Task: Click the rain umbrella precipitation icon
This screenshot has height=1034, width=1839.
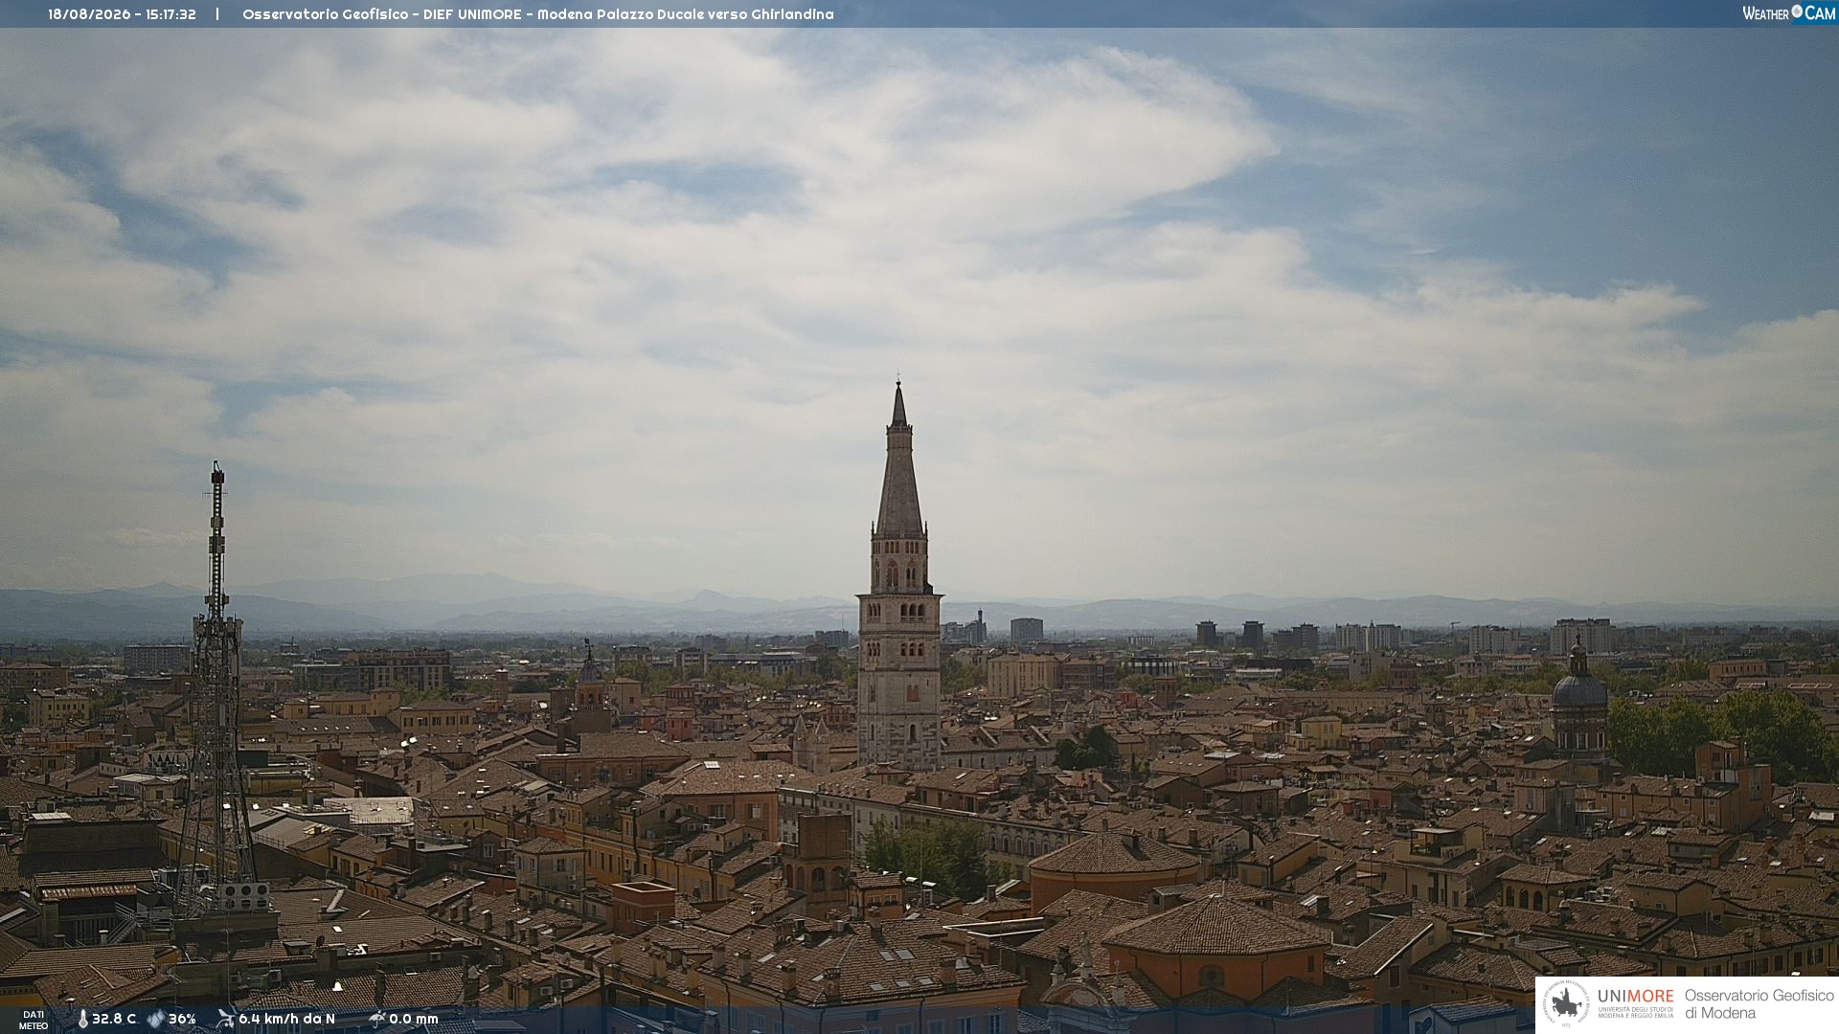Action: [377, 1019]
